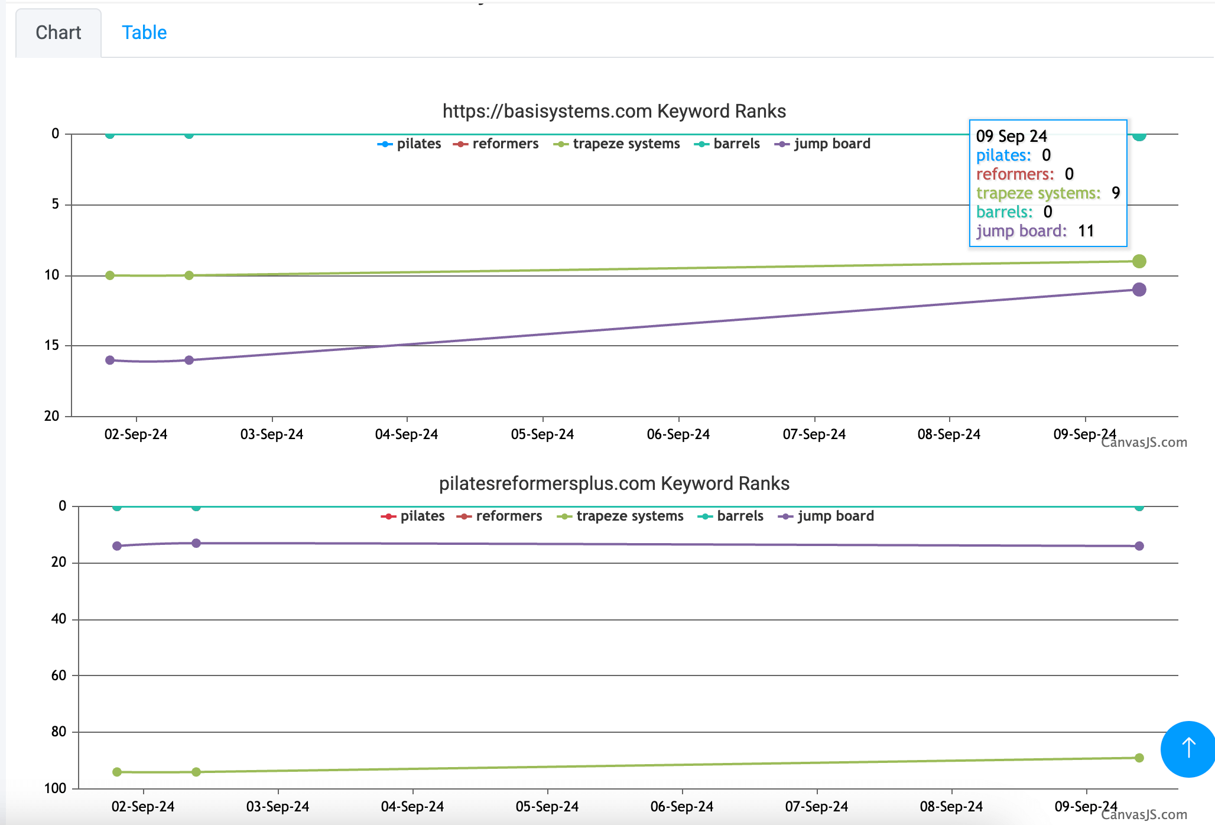Toggle barrels legend item in bottom chart

[739, 516]
